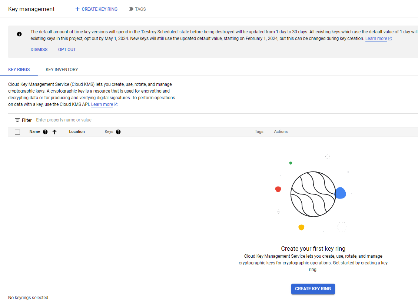
Task: Click the Filter label text
Action: tap(27, 120)
